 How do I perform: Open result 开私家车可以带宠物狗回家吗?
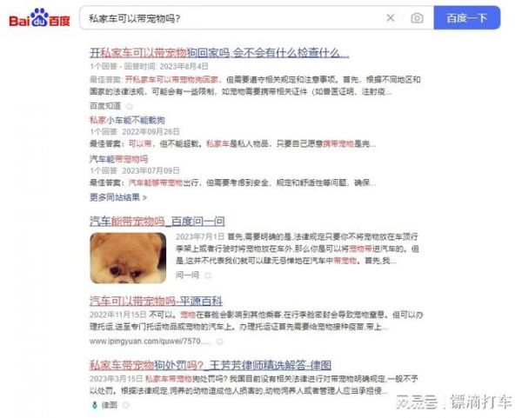pos(219,52)
